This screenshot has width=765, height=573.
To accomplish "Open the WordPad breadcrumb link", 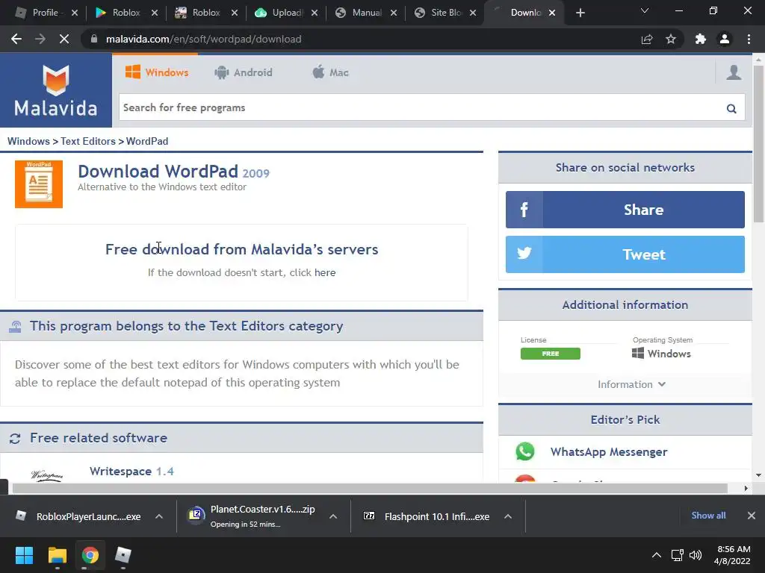I will click(147, 141).
